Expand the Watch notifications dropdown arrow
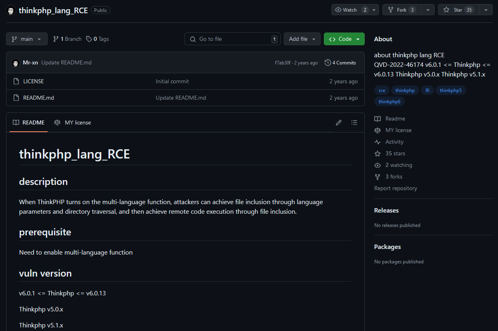 [374, 10]
